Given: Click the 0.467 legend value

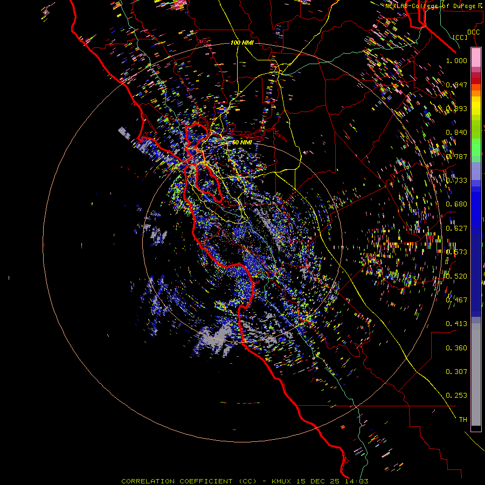Looking at the screenshot, I should 456,300.
